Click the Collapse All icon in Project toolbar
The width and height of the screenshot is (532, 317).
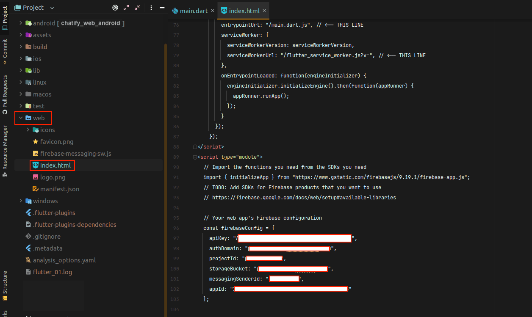[136, 7]
